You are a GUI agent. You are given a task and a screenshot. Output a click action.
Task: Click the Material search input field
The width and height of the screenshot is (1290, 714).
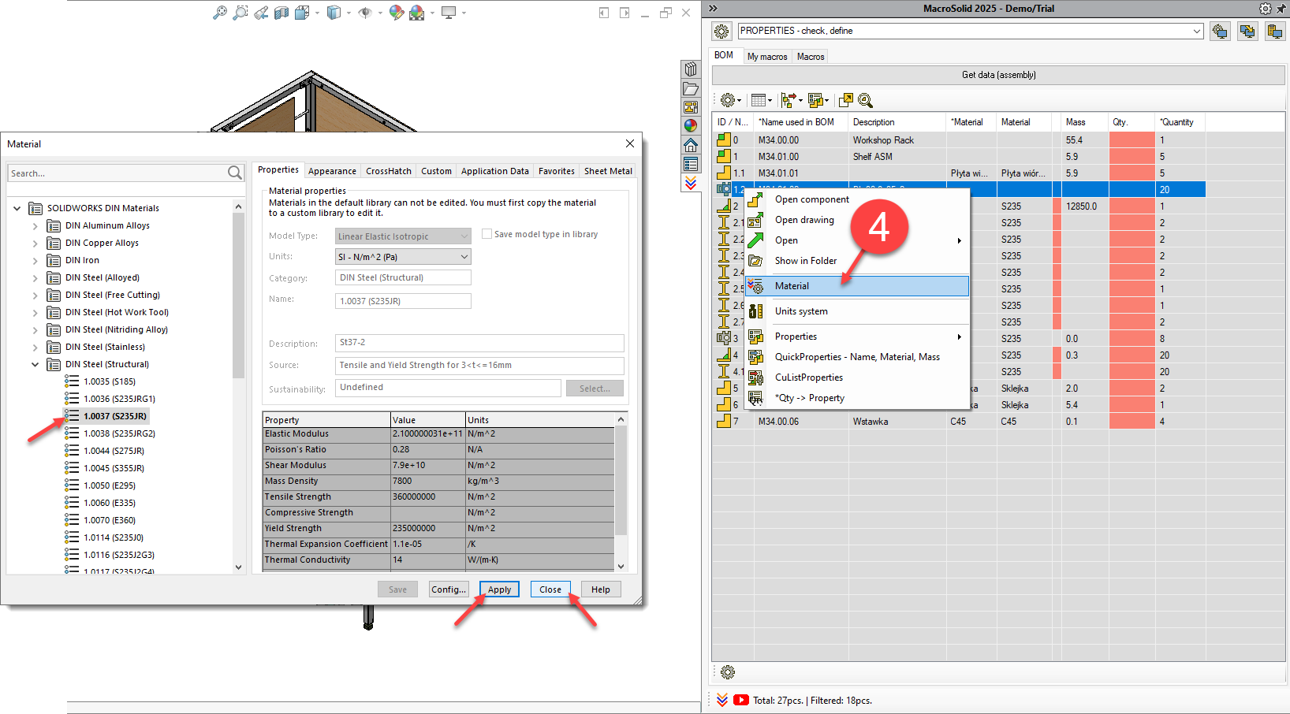(x=118, y=173)
